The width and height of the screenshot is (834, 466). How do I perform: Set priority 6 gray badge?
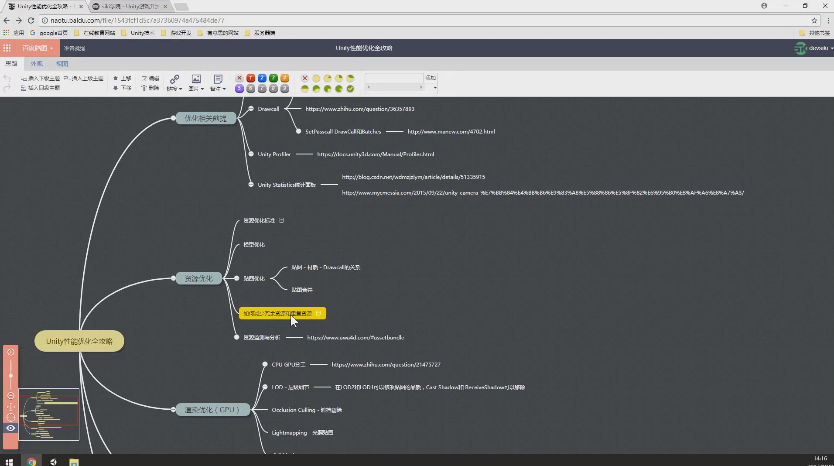pos(250,89)
